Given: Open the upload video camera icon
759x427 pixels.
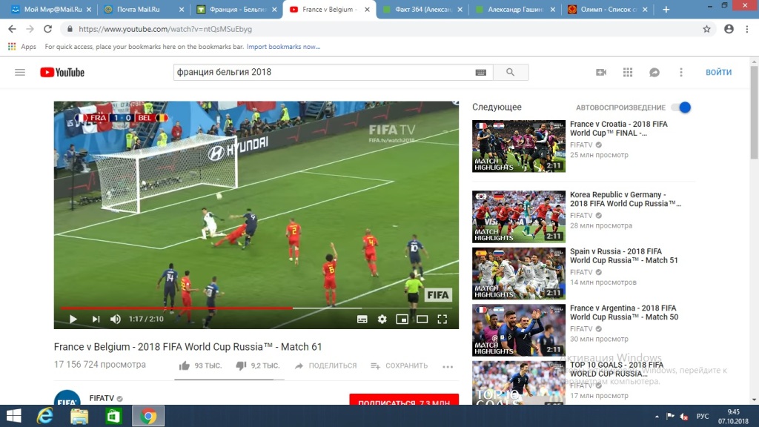Looking at the screenshot, I should coord(600,72).
